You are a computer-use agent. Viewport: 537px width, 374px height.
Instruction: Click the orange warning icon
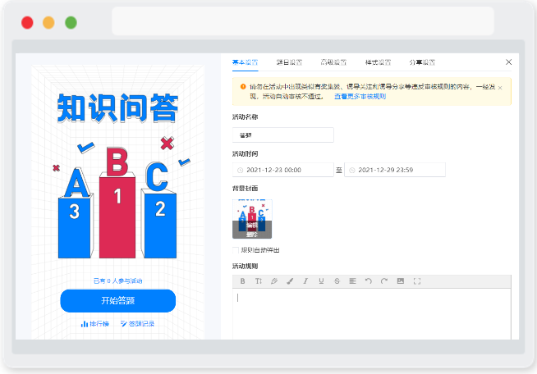[x=243, y=87]
